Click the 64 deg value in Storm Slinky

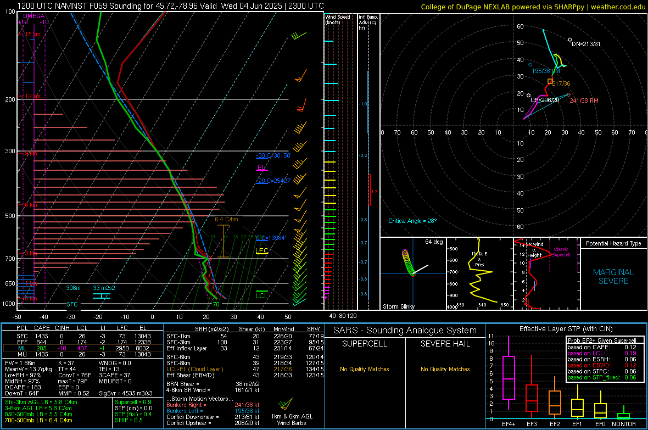click(x=434, y=242)
